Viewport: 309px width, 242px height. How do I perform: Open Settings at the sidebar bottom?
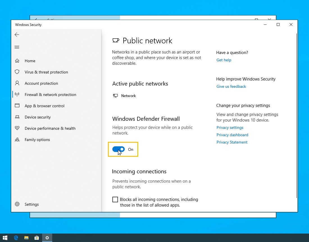pyautogui.click(x=31, y=204)
